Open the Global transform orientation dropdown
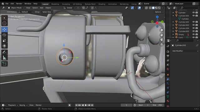200x112 pixels. [69, 8]
